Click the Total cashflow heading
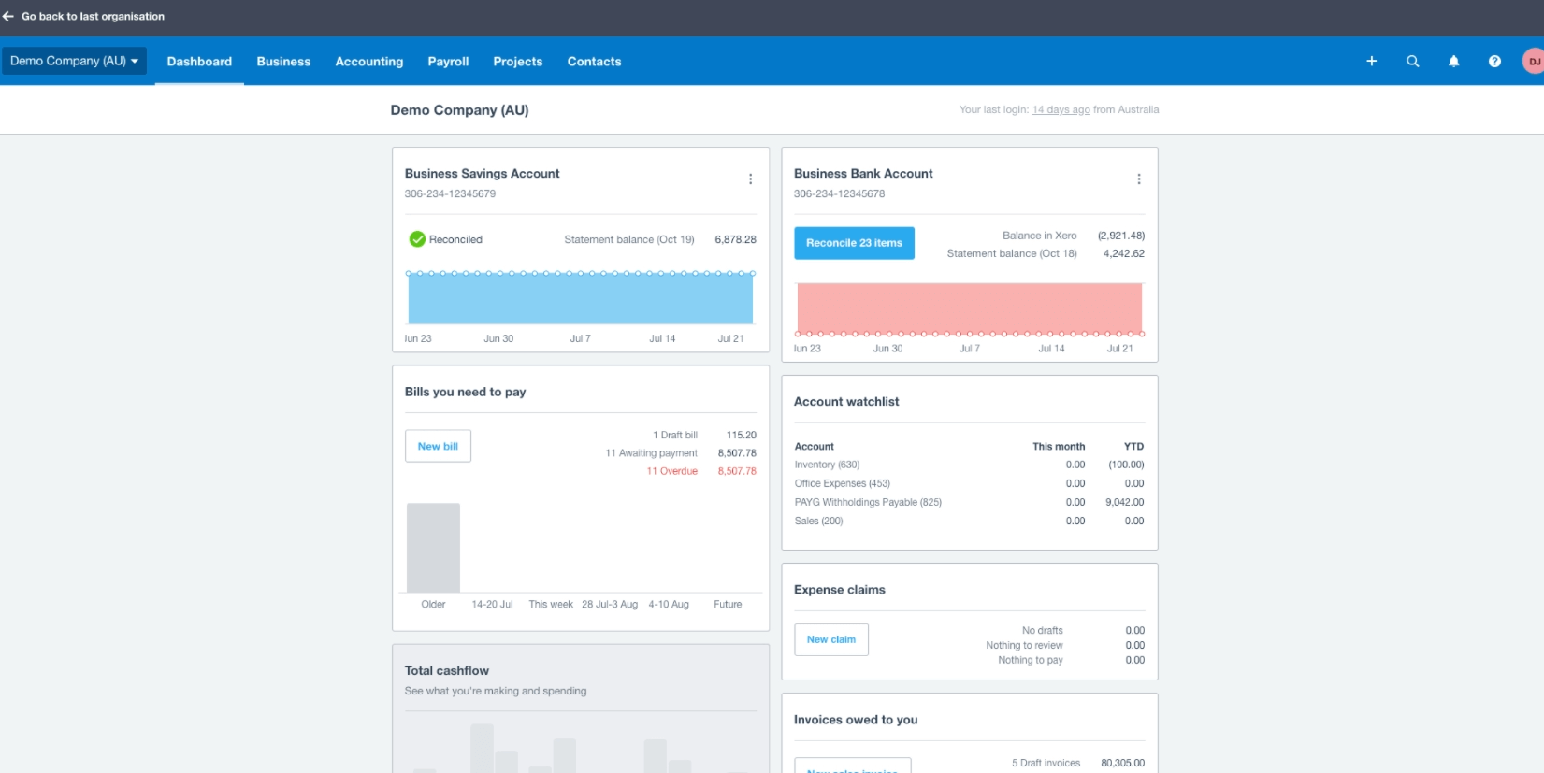The height and width of the screenshot is (773, 1544). [x=447, y=671]
